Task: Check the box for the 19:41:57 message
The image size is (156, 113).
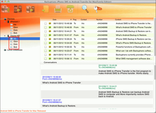Action: 45,35
